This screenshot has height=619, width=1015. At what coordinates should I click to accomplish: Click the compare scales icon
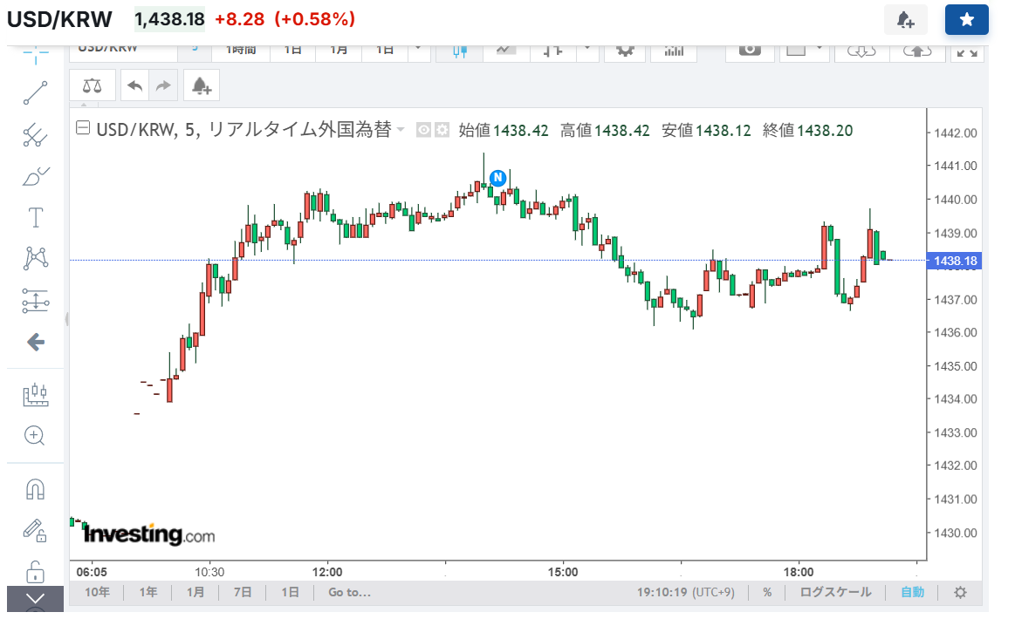91,85
